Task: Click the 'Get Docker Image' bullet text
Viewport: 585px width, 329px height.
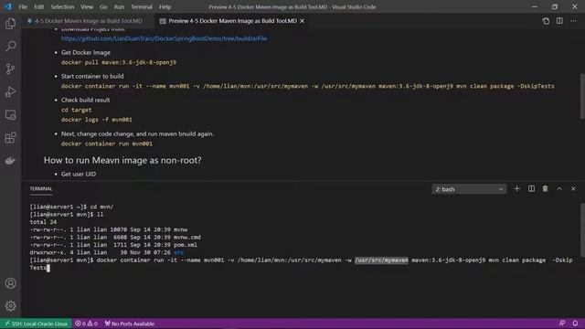Action: pyautogui.click(x=85, y=53)
